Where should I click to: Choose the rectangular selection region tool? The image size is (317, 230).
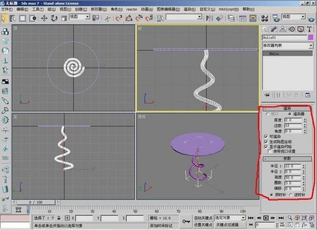pyautogui.click(x=22, y=18)
